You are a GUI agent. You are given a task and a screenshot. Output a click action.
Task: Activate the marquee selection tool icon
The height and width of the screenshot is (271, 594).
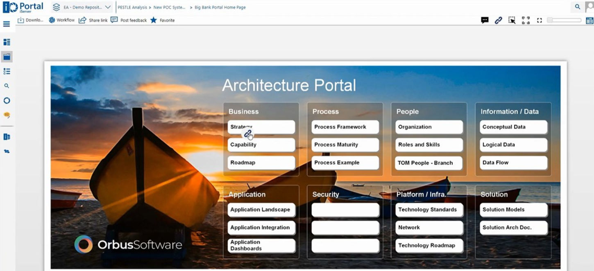(512, 20)
